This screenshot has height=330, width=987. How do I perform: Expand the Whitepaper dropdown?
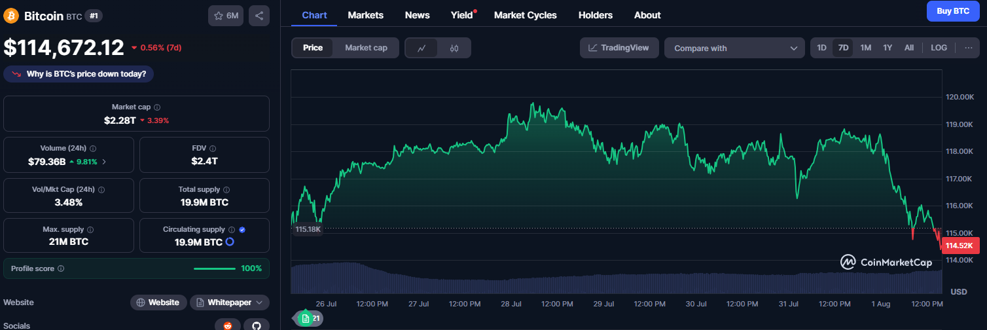click(x=230, y=302)
